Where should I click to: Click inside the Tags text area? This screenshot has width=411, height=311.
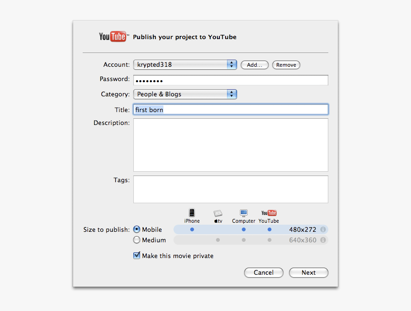point(231,189)
